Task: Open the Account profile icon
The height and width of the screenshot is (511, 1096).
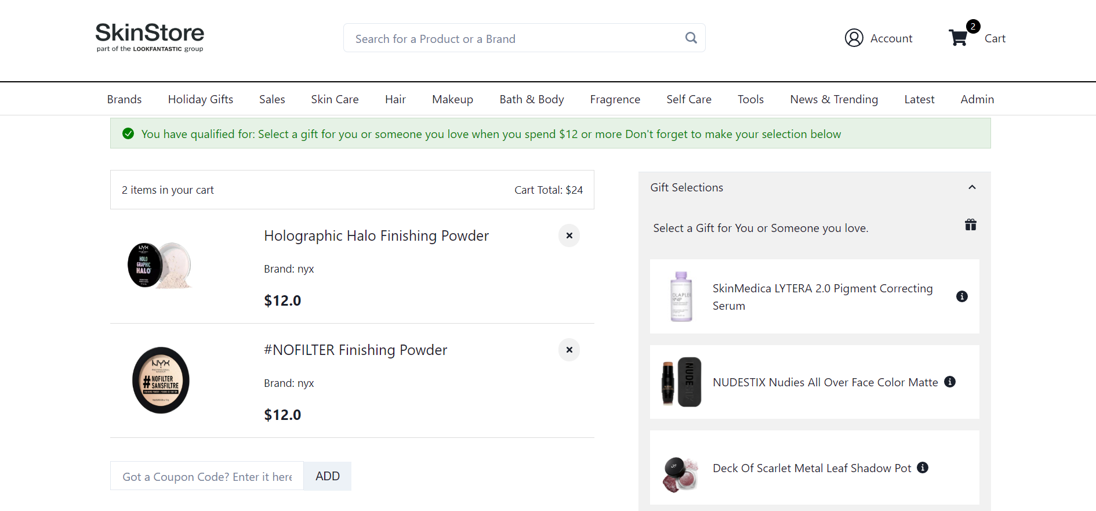Action: (x=854, y=38)
